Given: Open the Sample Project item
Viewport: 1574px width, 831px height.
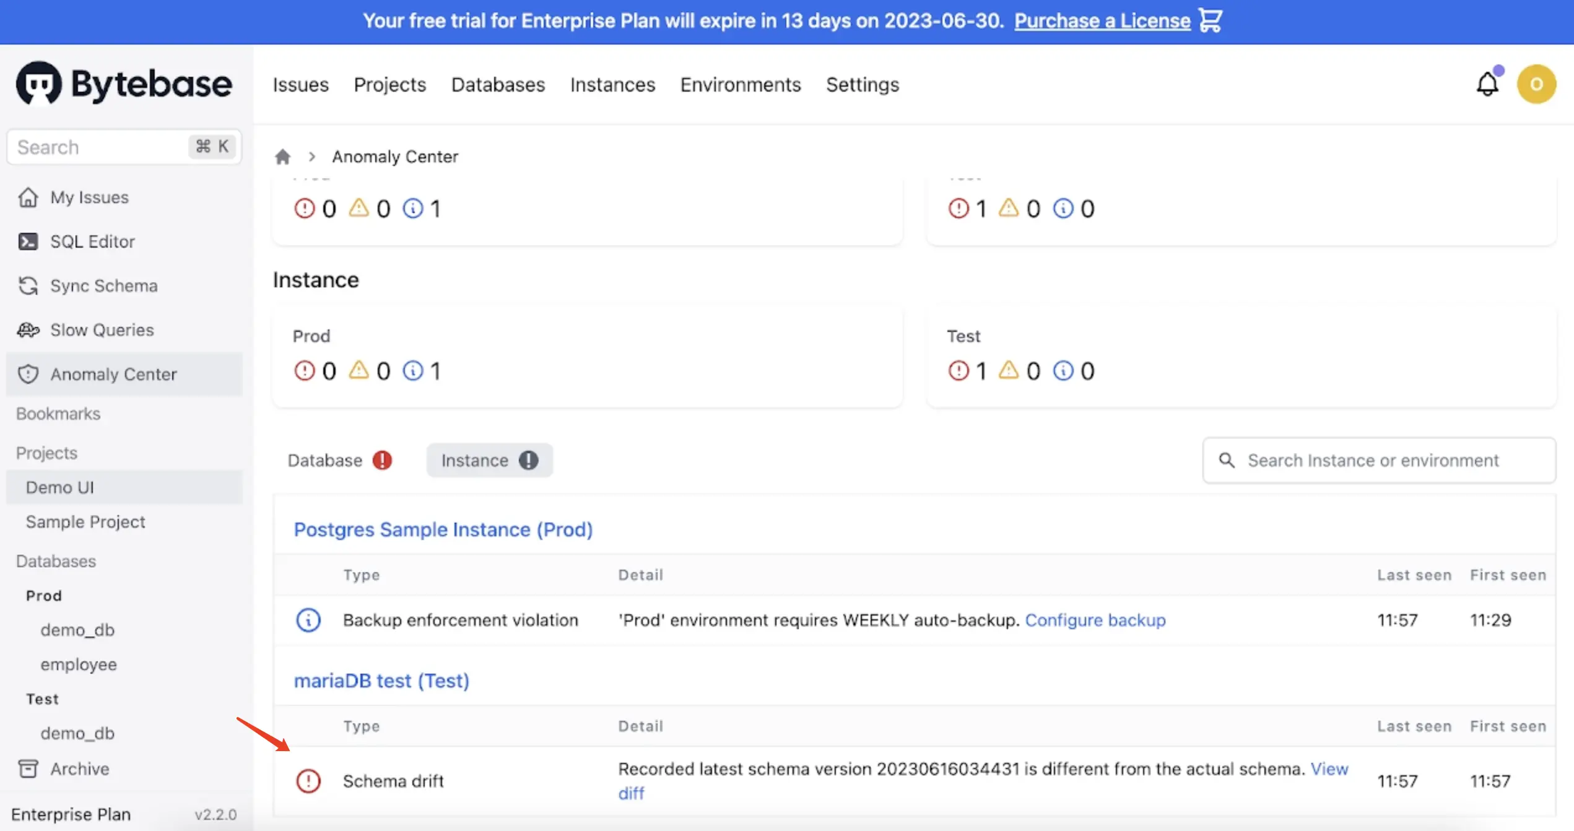Looking at the screenshot, I should click(x=124, y=522).
